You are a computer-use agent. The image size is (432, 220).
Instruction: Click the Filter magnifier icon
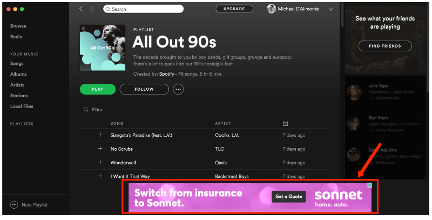(x=86, y=110)
